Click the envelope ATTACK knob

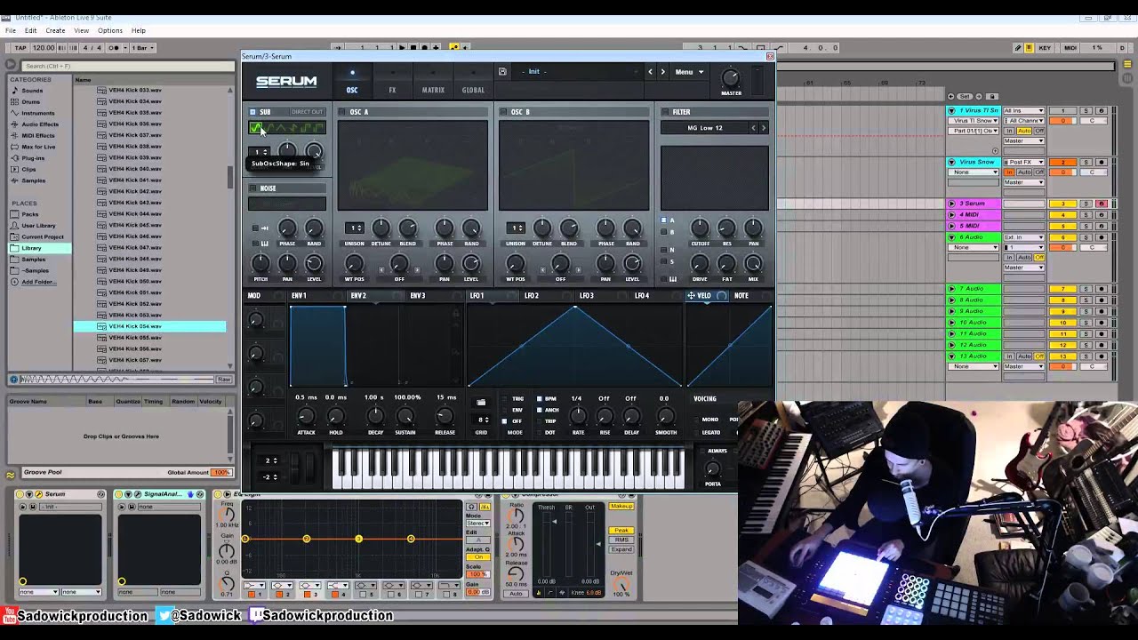306,416
